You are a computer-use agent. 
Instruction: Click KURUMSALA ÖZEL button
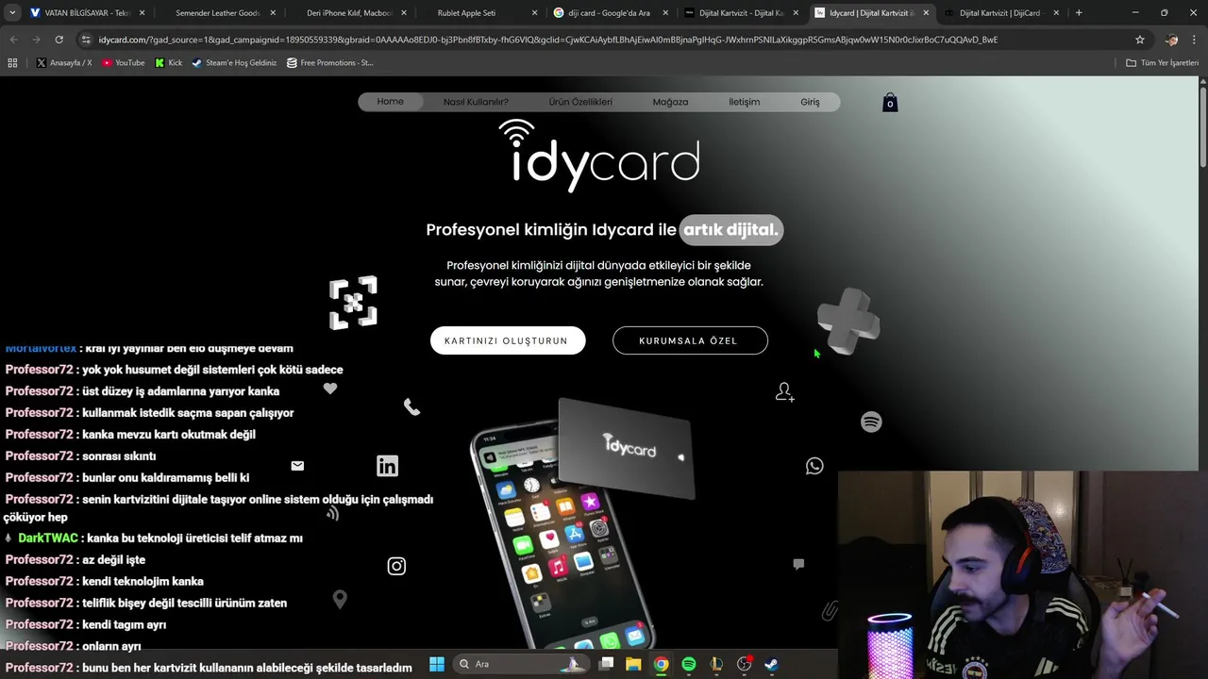click(690, 340)
